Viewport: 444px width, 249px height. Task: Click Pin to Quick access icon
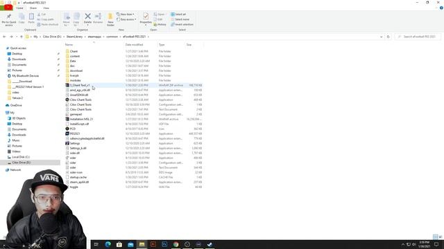point(9,16)
